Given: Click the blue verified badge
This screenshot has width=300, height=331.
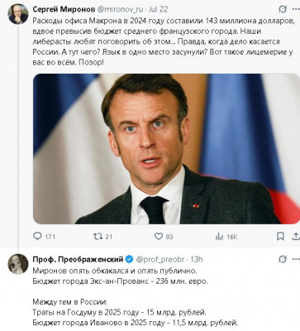Looking at the screenshot, I should click(129, 259).
